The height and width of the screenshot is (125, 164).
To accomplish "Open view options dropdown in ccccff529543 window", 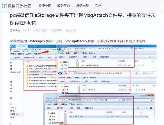I will 153,57.
